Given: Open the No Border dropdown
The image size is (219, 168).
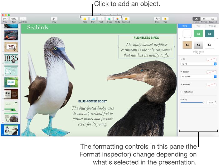Looking at the screenshot, I should click(x=198, y=77).
